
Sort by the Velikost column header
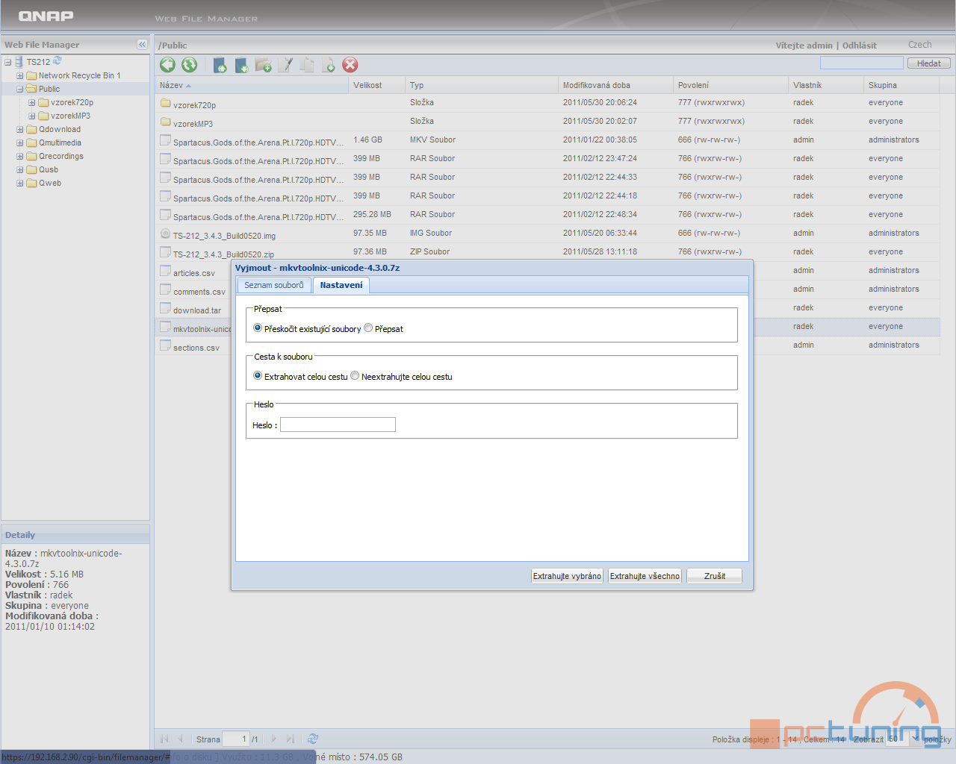[x=376, y=85]
